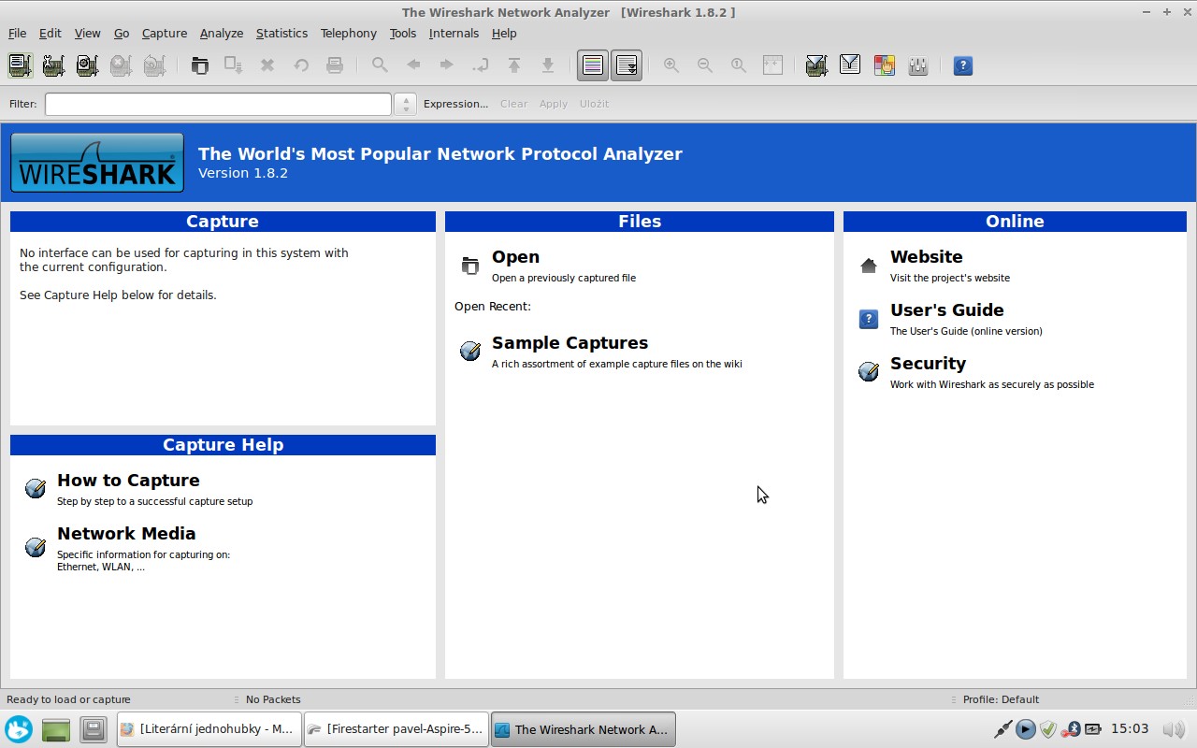Image resolution: width=1197 pixels, height=748 pixels.
Task: Open the Edit menu
Action: (x=50, y=33)
